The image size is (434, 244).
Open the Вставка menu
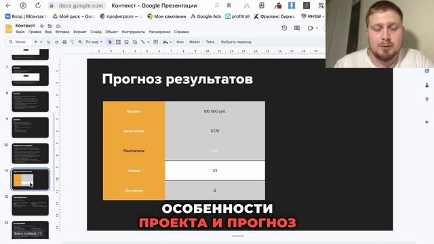(62, 32)
